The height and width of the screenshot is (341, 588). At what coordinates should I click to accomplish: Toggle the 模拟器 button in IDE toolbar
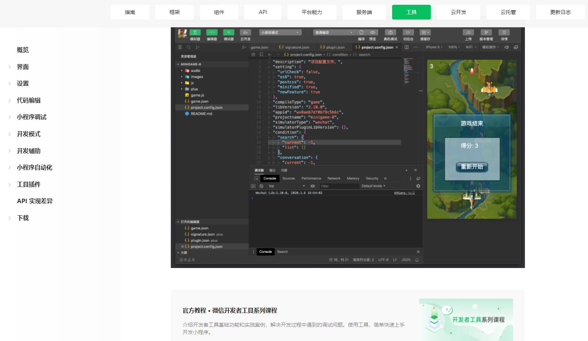click(195, 32)
